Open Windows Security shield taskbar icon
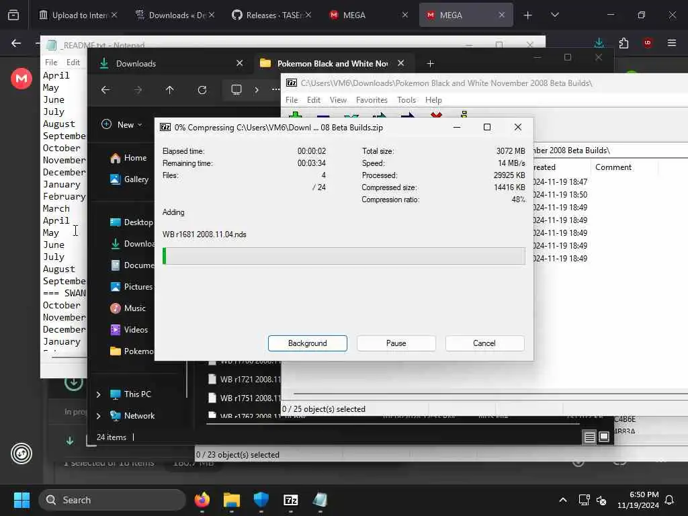Viewport: 688px width, 516px height. (x=261, y=500)
